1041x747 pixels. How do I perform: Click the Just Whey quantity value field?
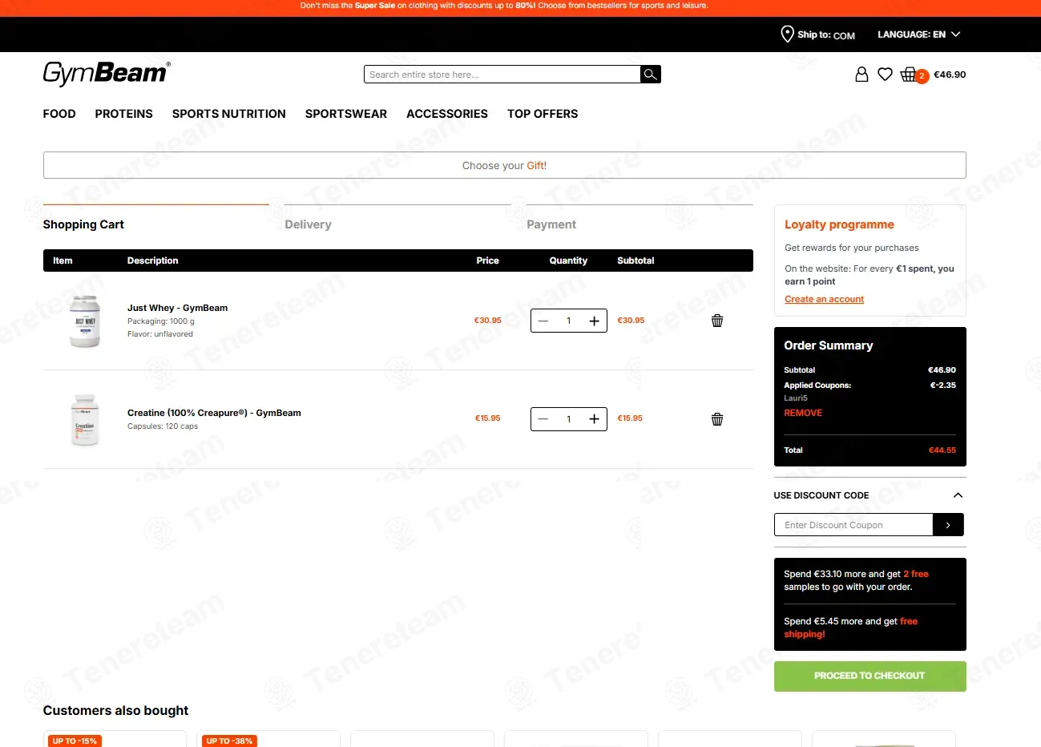(569, 321)
